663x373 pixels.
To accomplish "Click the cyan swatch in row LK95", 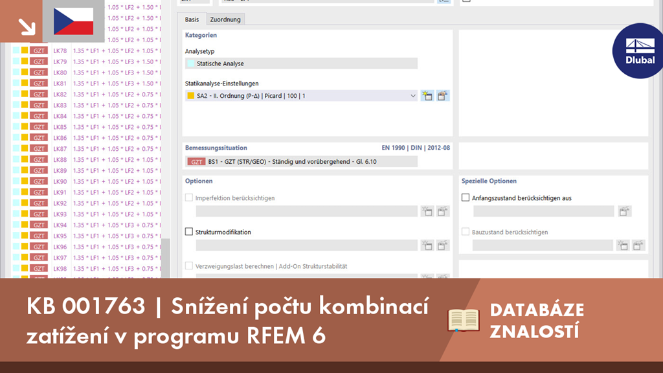I will click(16, 236).
